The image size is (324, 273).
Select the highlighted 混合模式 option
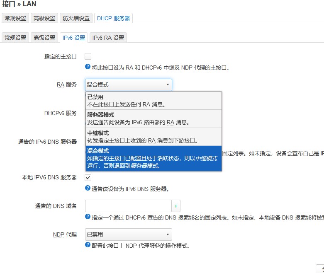[x=153, y=159]
